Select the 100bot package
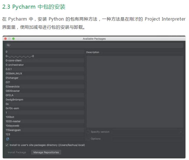Screen dimensions: 189x160 coord(45,117)
